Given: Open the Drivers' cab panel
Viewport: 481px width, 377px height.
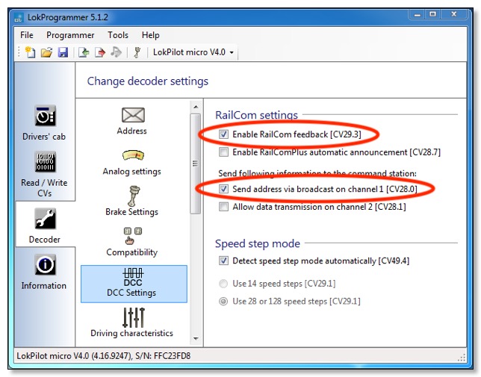Looking at the screenshot, I should (x=45, y=123).
